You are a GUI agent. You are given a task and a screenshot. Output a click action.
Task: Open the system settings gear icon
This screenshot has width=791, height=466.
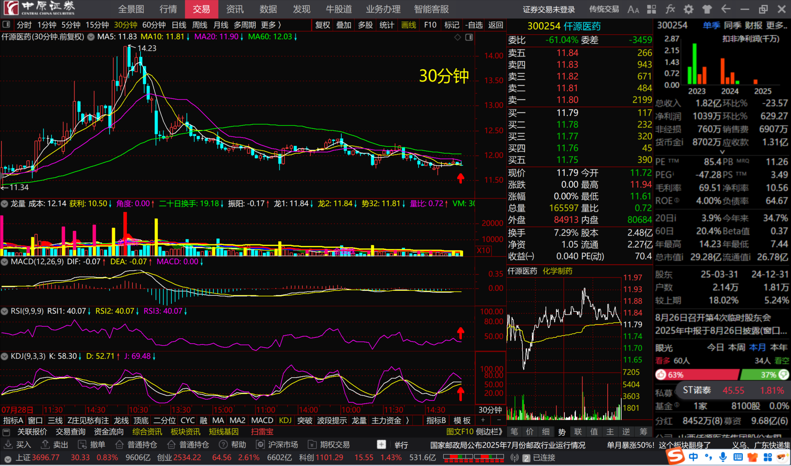click(688, 9)
